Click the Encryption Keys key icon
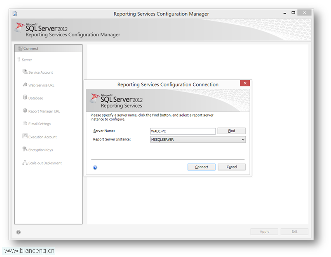This screenshot has width=331, height=257. pos(25,149)
